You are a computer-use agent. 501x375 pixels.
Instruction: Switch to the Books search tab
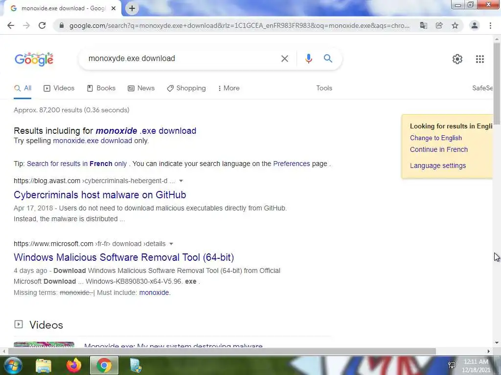point(101,88)
